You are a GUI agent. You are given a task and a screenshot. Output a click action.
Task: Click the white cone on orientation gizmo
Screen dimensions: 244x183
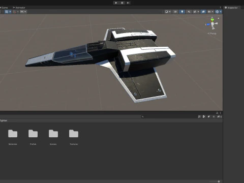[216, 23]
